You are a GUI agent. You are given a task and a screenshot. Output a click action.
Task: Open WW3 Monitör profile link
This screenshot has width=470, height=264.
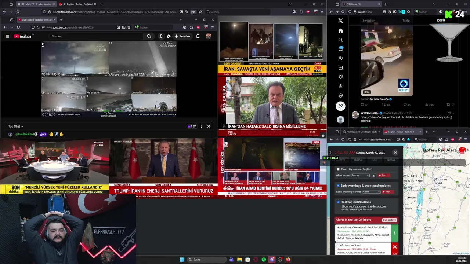[x=369, y=113]
